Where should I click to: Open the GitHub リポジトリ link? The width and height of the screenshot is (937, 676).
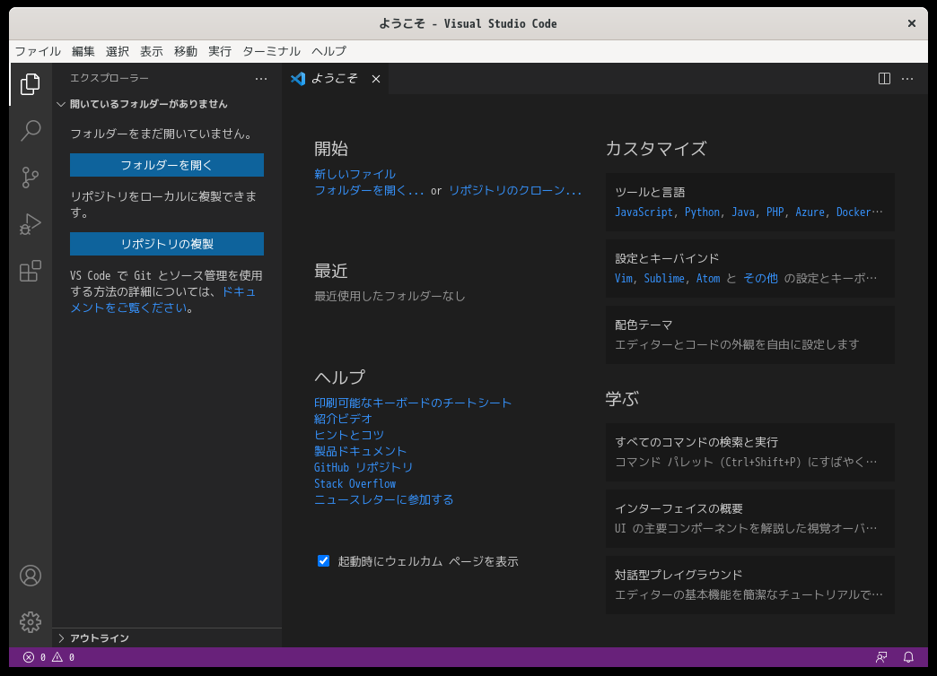[x=363, y=468]
